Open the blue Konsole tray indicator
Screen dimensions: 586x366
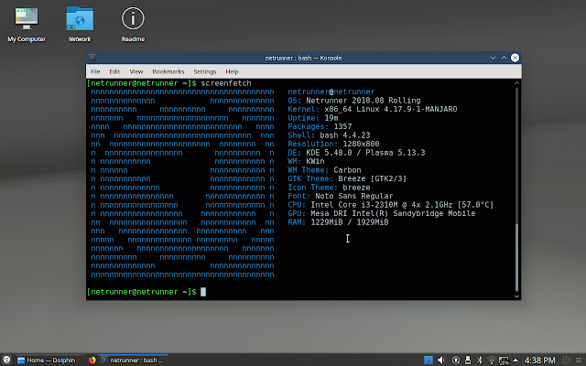(429, 360)
